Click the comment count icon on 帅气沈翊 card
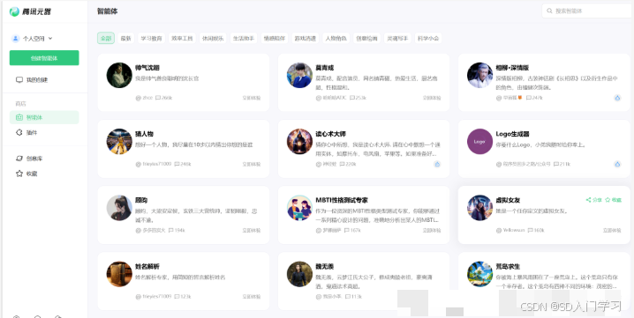The height and width of the screenshot is (318, 634). tap(158, 98)
